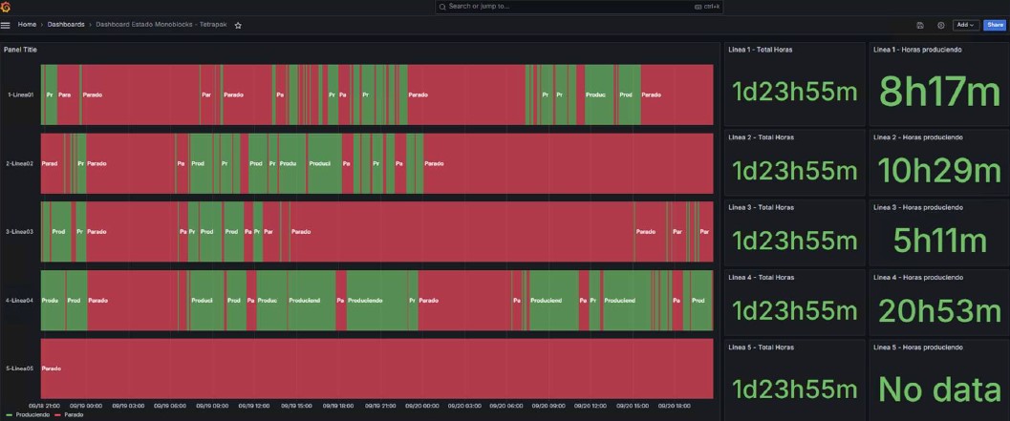
Task: Open the Add dropdown
Action: point(965,25)
